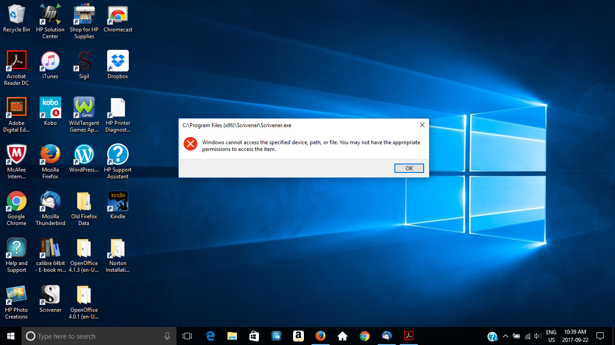Click the Type here to search box
Viewport: 615px width, 345px height.
click(x=99, y=336)
